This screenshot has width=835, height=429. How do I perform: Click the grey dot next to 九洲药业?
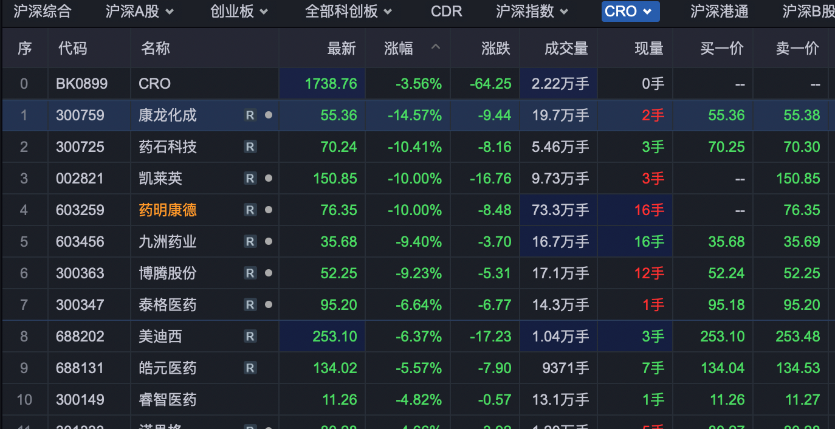tap(269, 242)
